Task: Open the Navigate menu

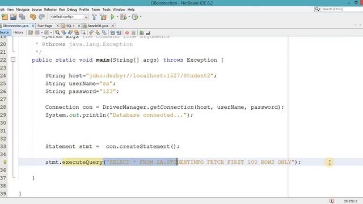Action: click(x=23, y=10)
